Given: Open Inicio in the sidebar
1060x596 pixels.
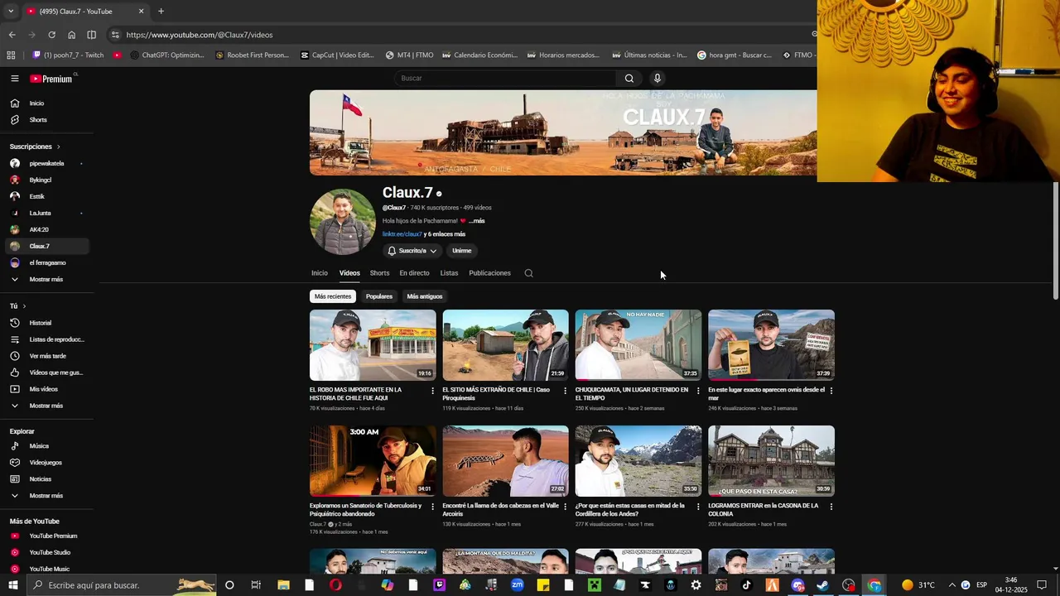Looking at the screenshot, I should (46, 103).
